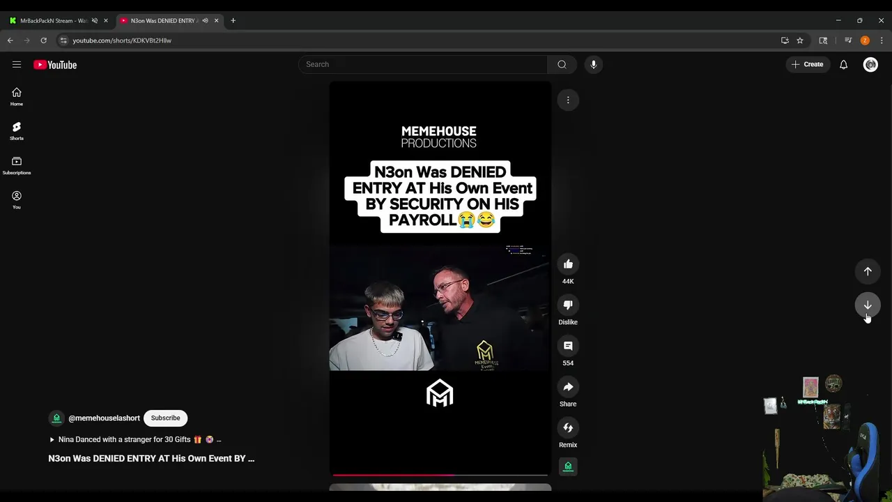Image resolution: width=892 pixels, height=502 pixels.
Task: Remix this short
Action: tap(568, 427)
